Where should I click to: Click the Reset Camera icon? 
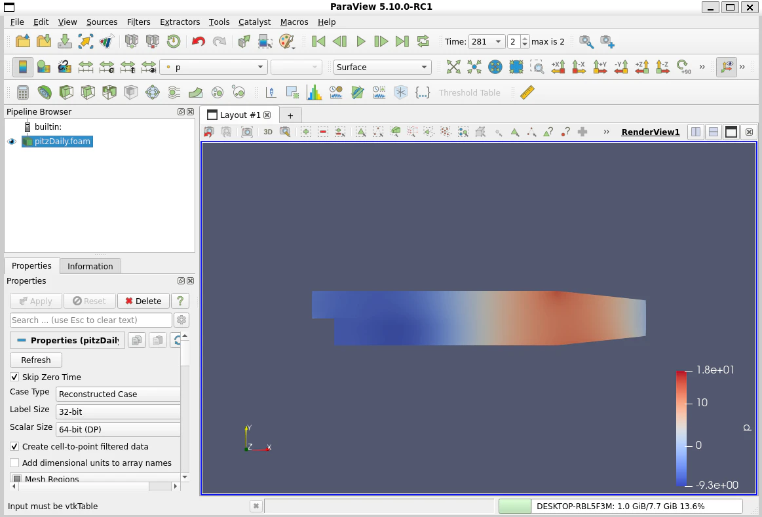(x=453, y=67)
